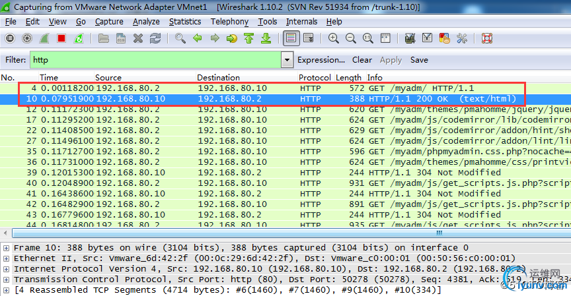Viewport: 571px width, 296px height.
Task: Select packet 39 304 Not Modified row
Action: (x=285, y=173)
